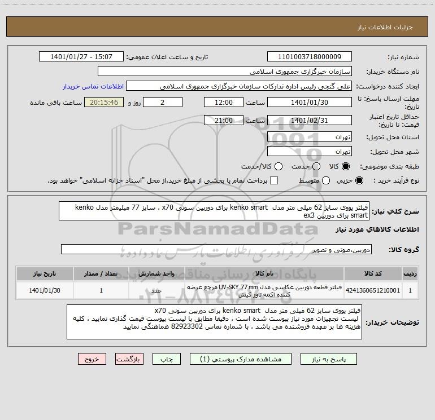Select the متوسط purchase type radio
This screenshot has width=435, height=420.
(326, 181)
